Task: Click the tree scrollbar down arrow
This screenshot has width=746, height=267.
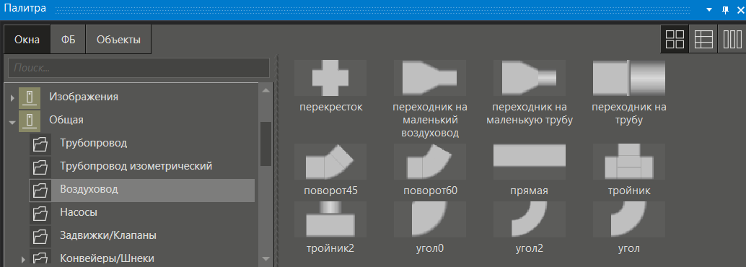Action: pos(266,259)
